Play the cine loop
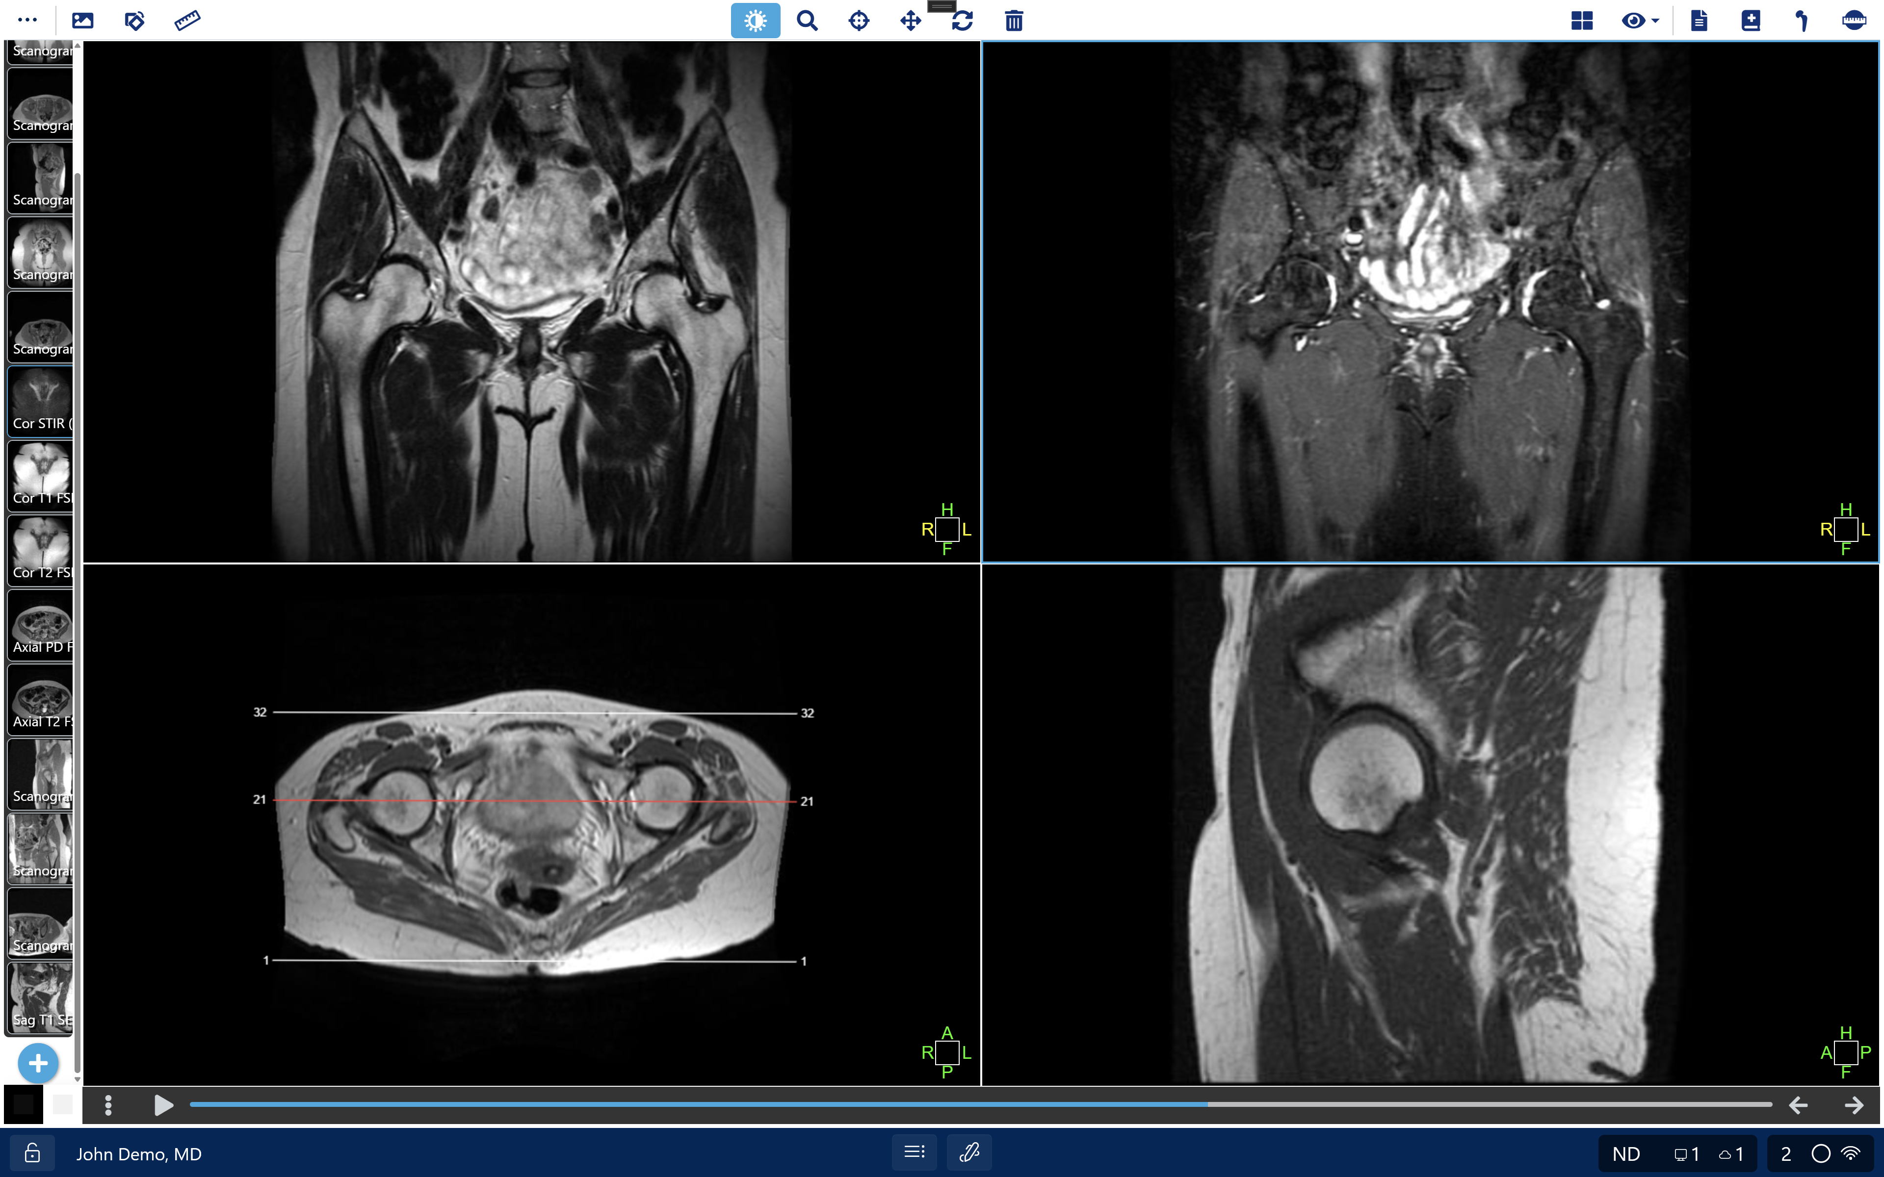Image resolution: width=1884 pixels, height=1177 pixels. tap(163, 1104)
